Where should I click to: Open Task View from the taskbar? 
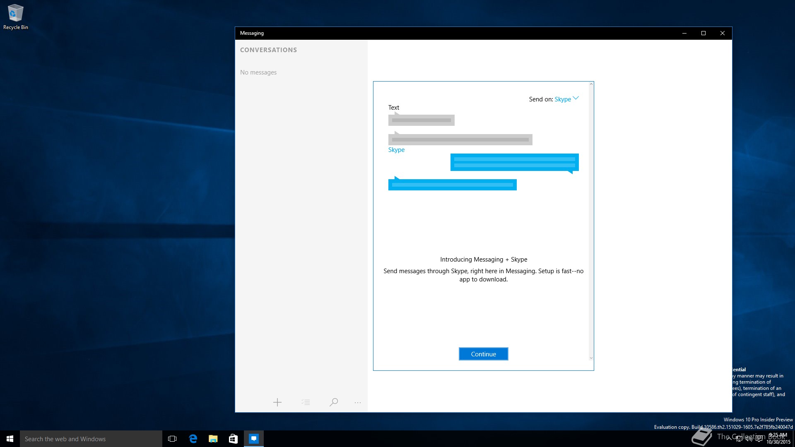click(172, 439)
